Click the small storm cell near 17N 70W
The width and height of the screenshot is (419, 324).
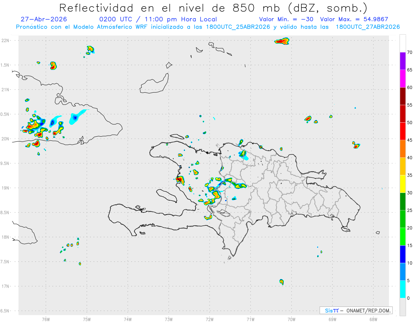[282, 281]
